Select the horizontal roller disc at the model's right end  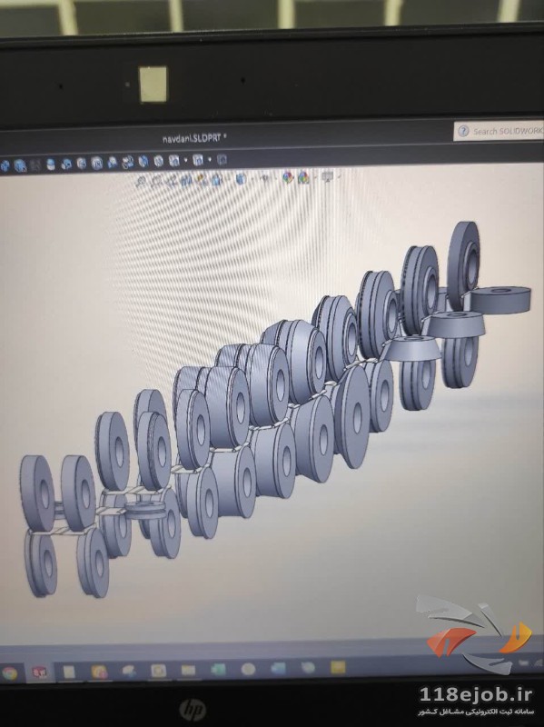point(500,299)
